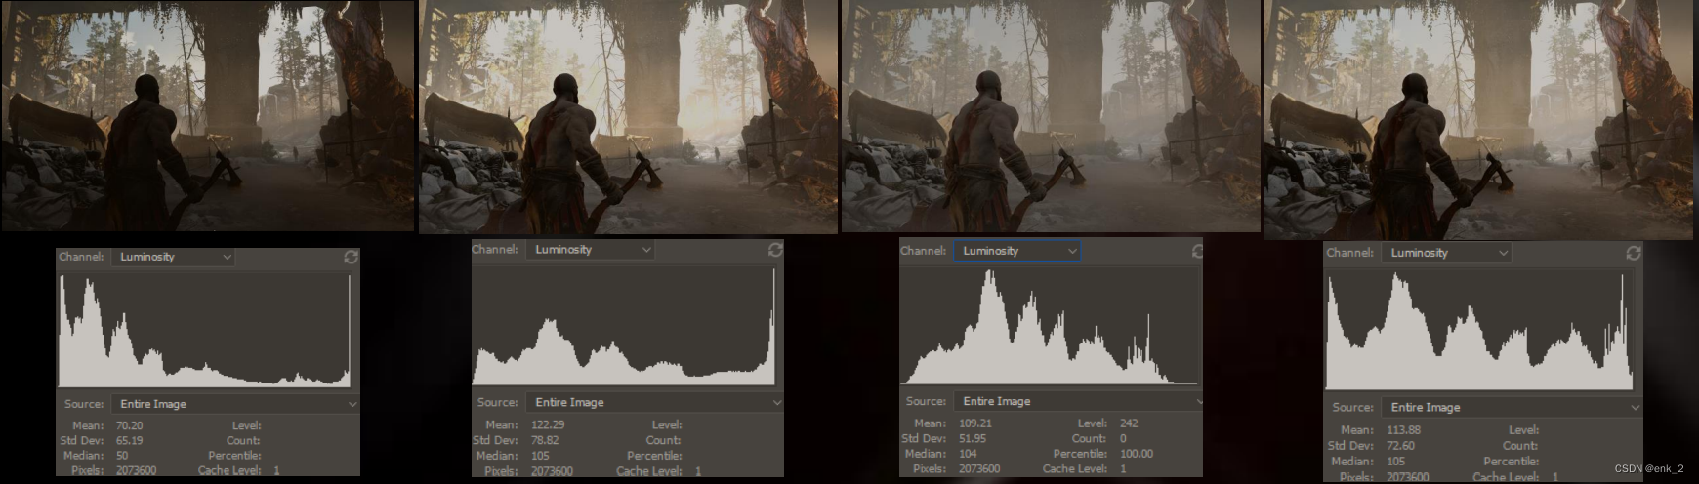Refresh the histogram with mean 122.29
Screen dimensions: 1699x484
pos(775,250)
